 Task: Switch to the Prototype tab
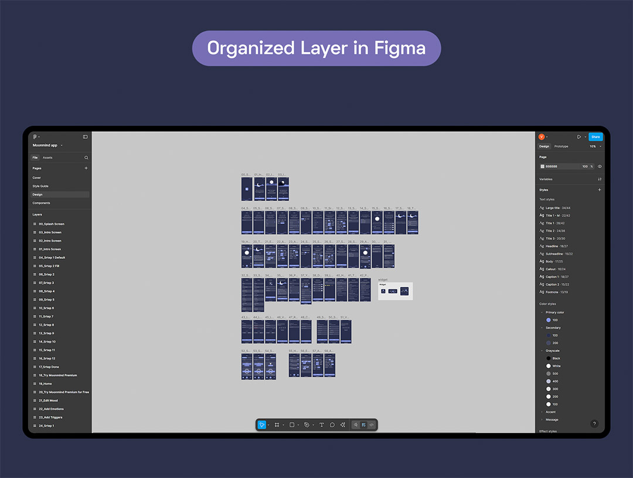click(x=561, y=146)
